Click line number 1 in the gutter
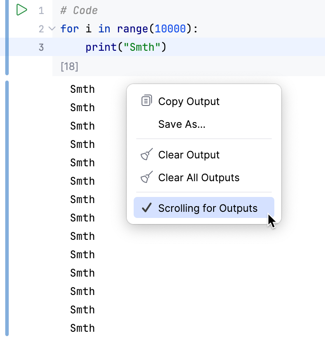Screen dimensions: 325x351 [x=41, y=10]
